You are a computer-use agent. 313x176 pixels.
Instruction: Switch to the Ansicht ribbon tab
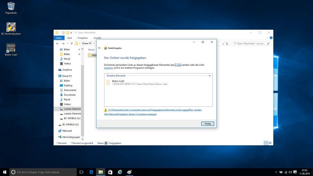tap(97, 38)
